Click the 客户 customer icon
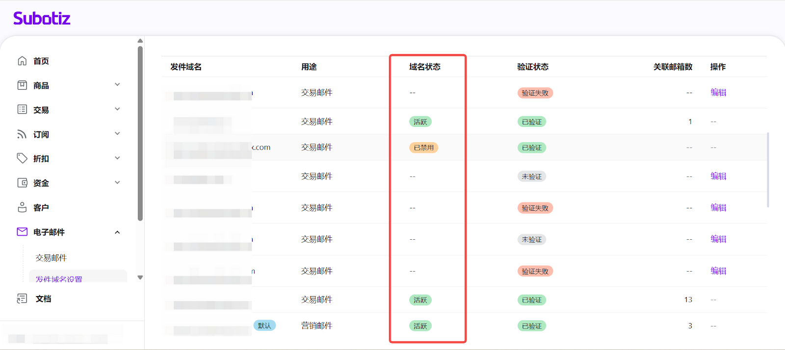Image resolution: width=785 pixels, height=350 pixels. pyautogui.click(x=22, y=207)
